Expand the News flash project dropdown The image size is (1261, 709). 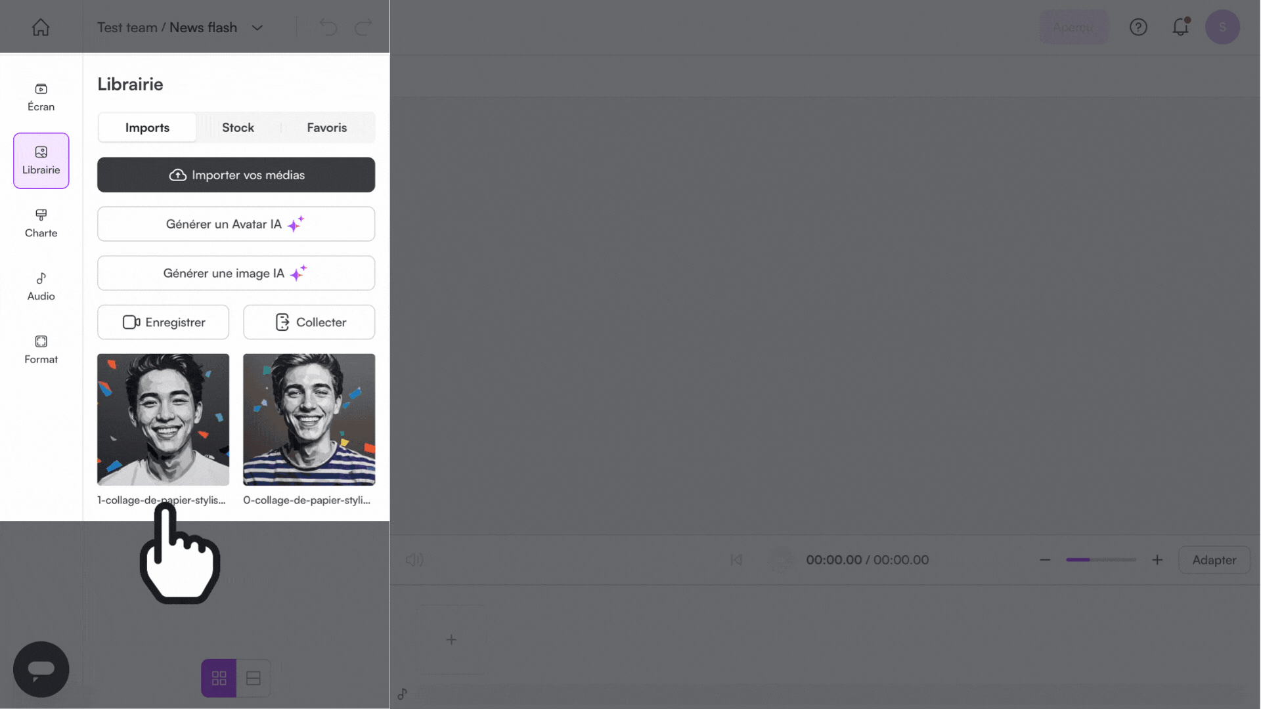tap(257, 28)
